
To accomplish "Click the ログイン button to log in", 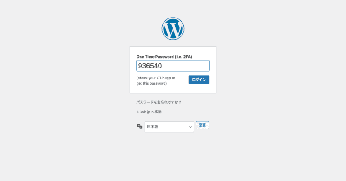I will [x=199, y=80].
